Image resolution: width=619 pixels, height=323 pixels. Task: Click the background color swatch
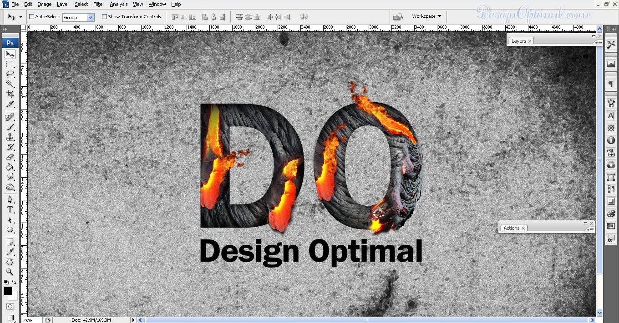click(15, 297)
